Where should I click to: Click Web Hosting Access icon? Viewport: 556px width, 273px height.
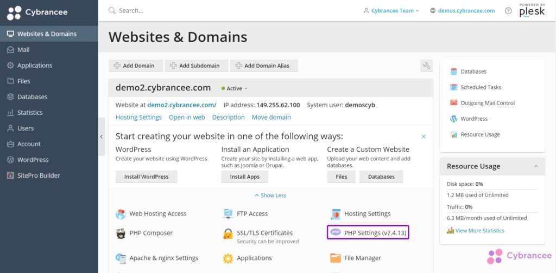tap(121, 214)
